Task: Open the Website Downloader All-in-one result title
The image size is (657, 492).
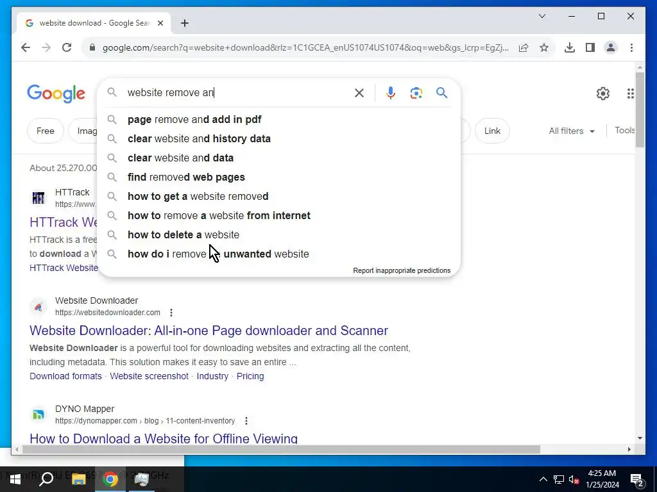Action: (209, 331)
